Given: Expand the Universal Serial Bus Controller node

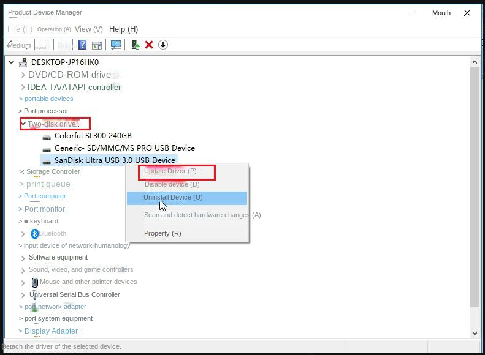Looking at the screenshot, I should pos(23,295).
